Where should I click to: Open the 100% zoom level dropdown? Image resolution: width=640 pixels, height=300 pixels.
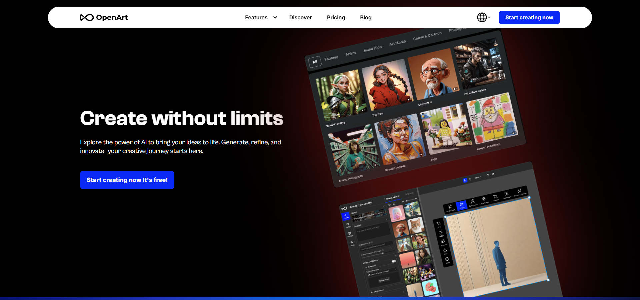click(x=478, y=177)
